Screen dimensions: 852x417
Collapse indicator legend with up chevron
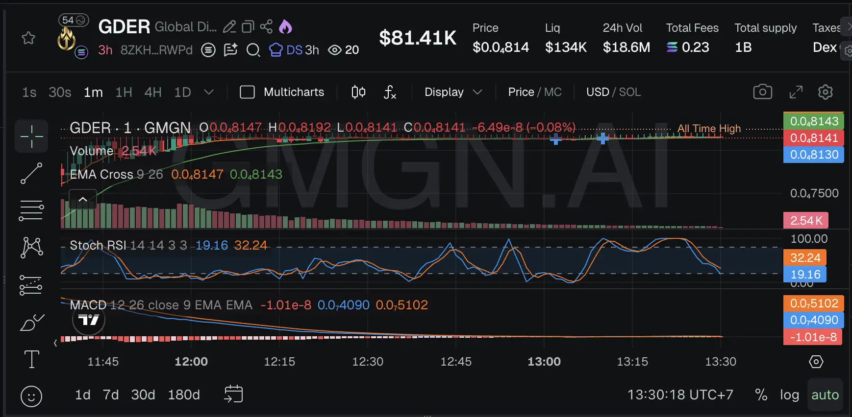point(83,199)
